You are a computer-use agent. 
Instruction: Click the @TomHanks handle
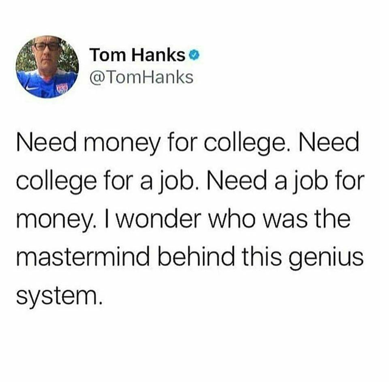(x=142, y=77)
